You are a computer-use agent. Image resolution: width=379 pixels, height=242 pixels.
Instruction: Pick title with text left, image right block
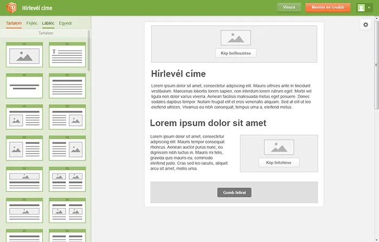(67, 117)
